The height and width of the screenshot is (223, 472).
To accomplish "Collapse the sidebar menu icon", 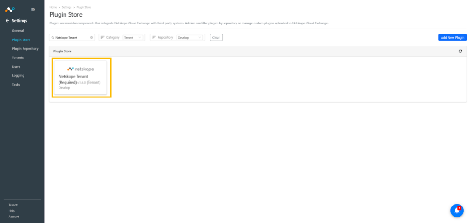I will [33, 10].
